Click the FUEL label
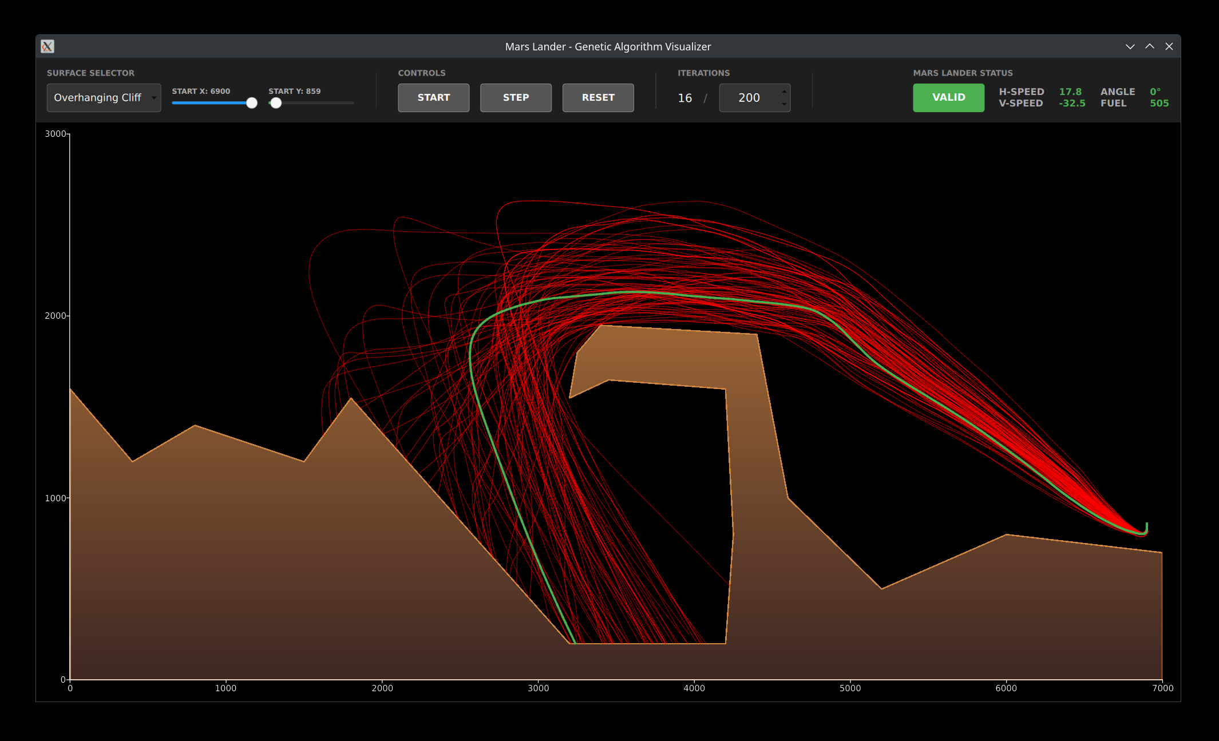This screenshot has width=1219, height=741. pyautogui.click(x=1113, y=103)
